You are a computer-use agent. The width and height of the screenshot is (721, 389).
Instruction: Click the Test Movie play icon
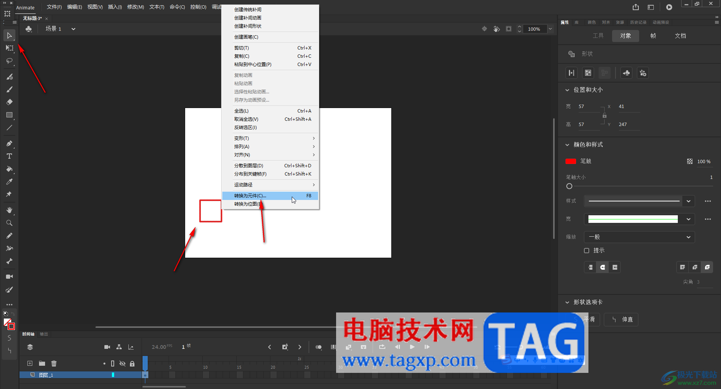pyautogui.click(x=669, y=7)
